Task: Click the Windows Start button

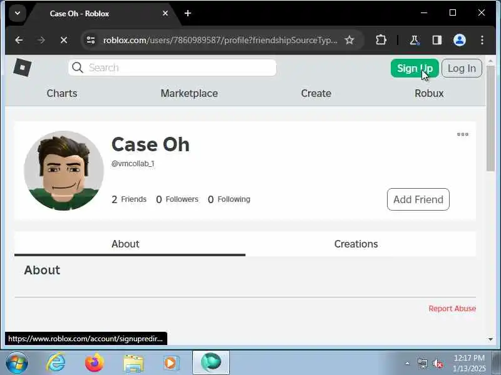Action: click(x=17, y=363)
